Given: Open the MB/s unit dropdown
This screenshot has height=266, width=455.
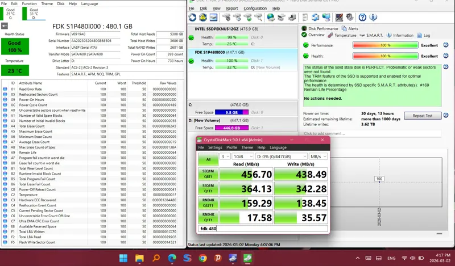Looking at the screenshot, I should coord(318,157).
